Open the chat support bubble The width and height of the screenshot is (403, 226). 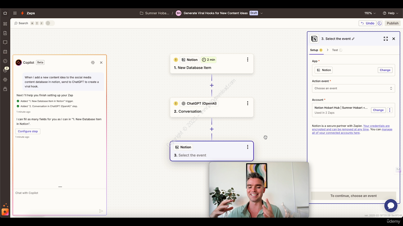[x=391, y=206]
